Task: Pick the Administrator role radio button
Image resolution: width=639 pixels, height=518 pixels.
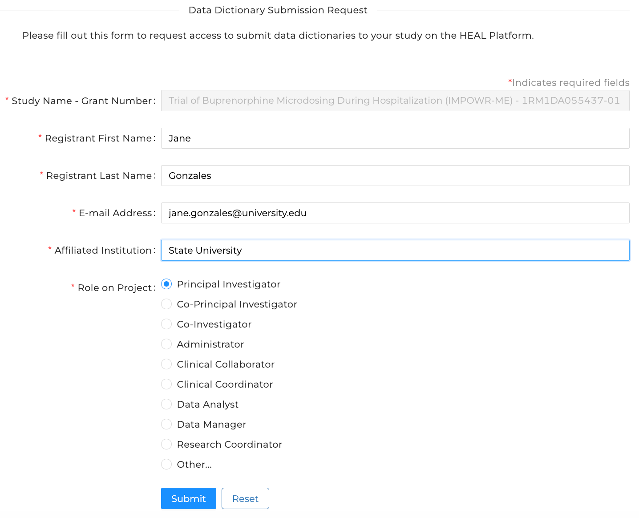Action: (x=166, y=344)
